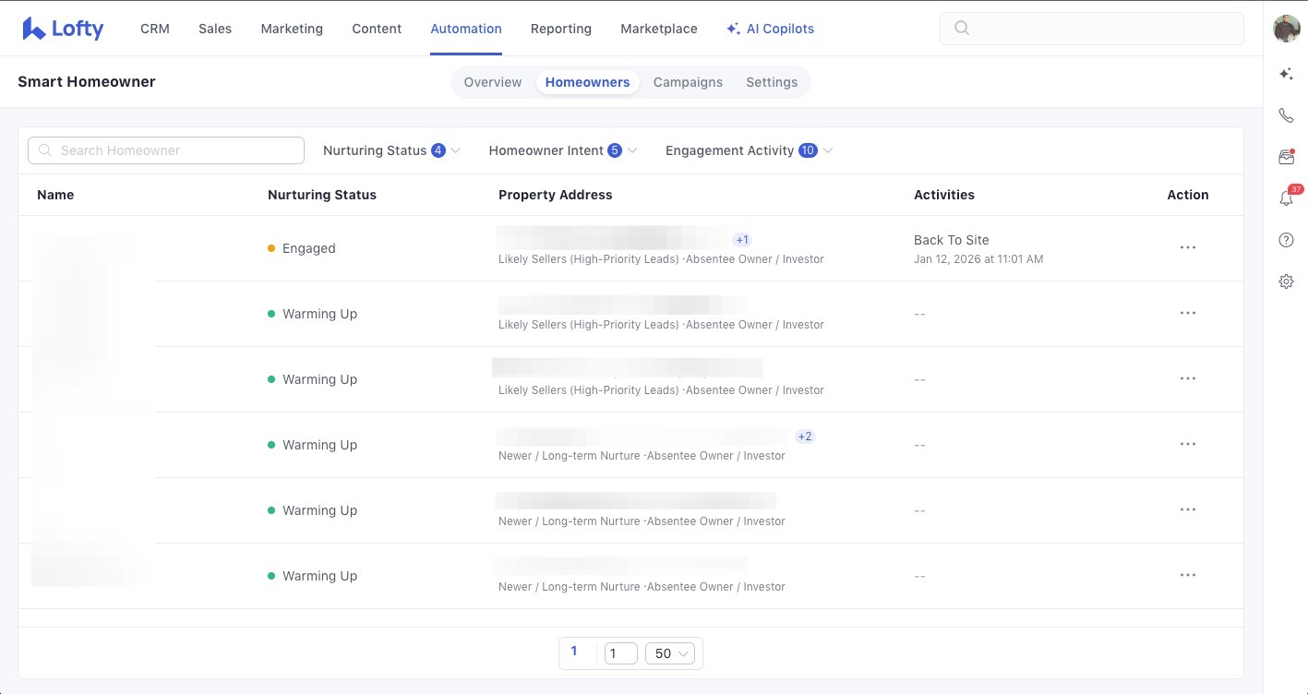Viewport: 1308px width, 694px height.
Task: Open action menu for the Engaged homeowner
Action: [1187, 248]
